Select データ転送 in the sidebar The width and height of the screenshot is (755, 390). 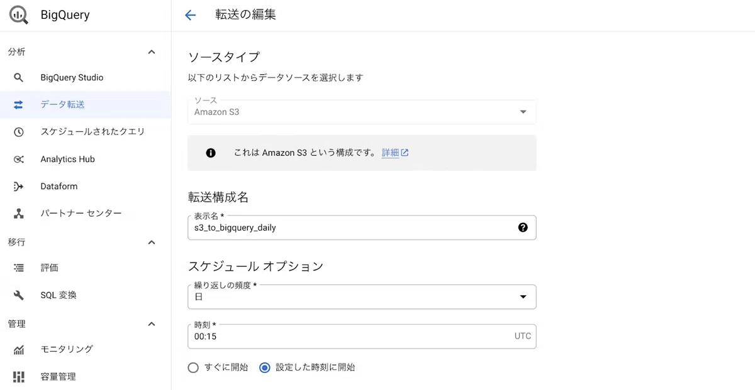pyautogui.click(x=85, y=105)
